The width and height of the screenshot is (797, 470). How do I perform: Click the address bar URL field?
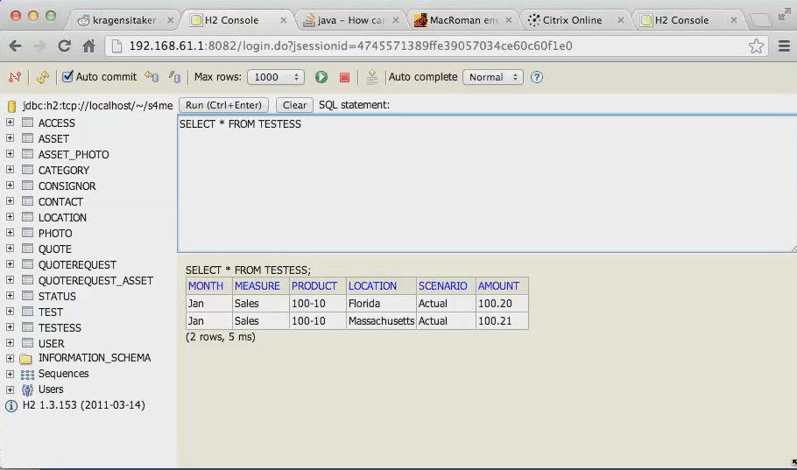coord(437,46)
